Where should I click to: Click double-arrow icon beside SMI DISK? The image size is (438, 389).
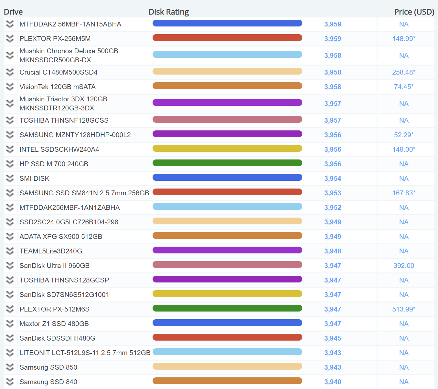click(10, 179)
